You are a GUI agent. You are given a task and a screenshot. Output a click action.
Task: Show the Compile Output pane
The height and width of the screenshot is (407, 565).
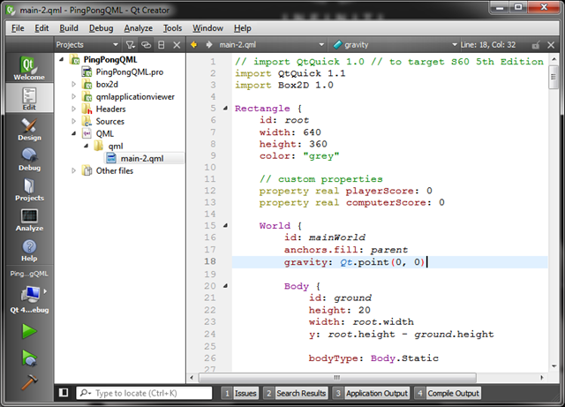click(448, 393)
